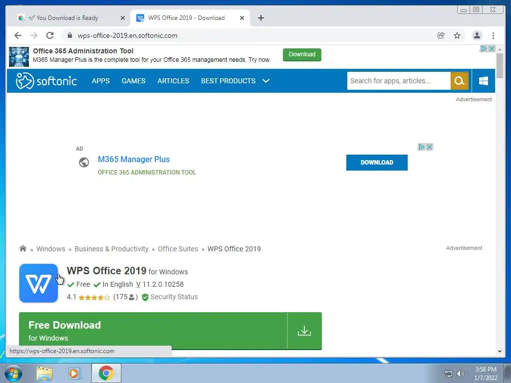Click the WPS Office 2019 title
Screen dimensions: 511x383
107,271
